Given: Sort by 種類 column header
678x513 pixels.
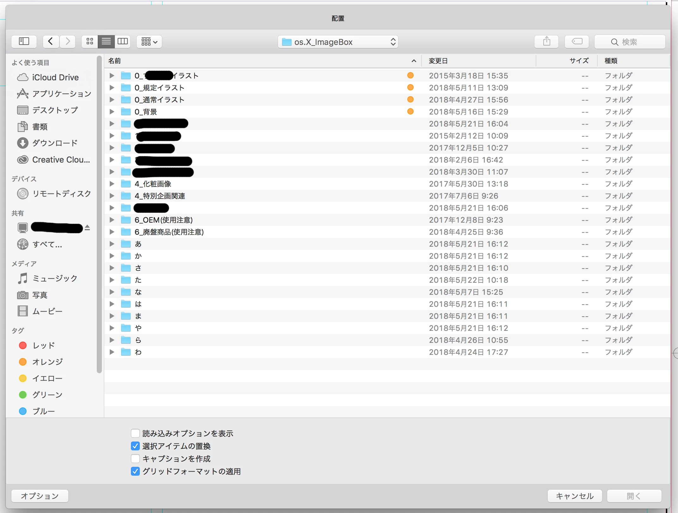Looking at the screenshot, I should (611, 61).
